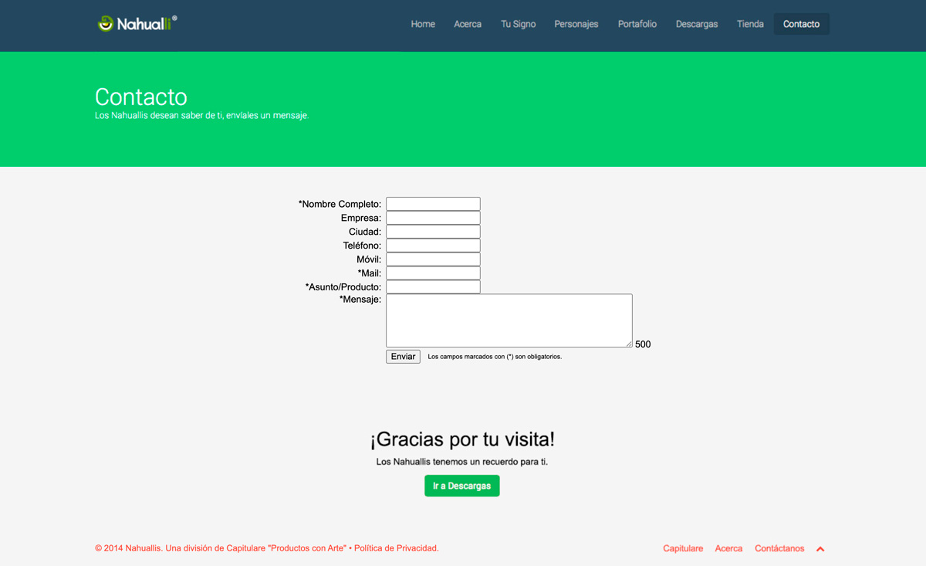Click inside the Mensaje text area
Image resolution: width=926 pixels, height=566 pixels.
click(509, 320)
